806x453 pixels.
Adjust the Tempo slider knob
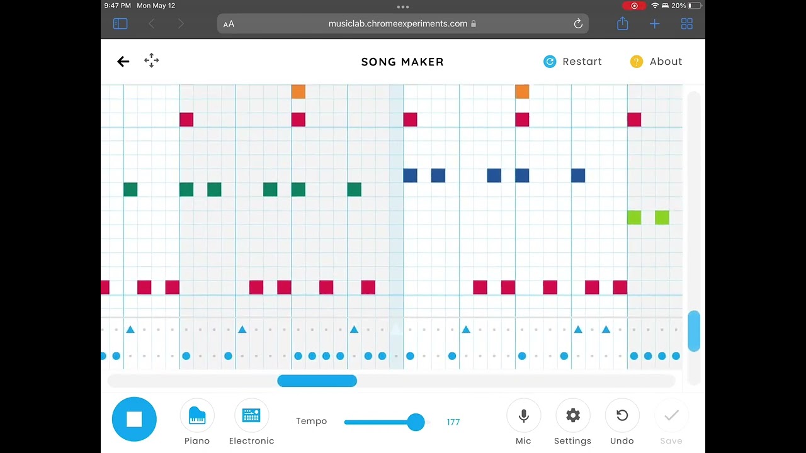coord(416,422)
